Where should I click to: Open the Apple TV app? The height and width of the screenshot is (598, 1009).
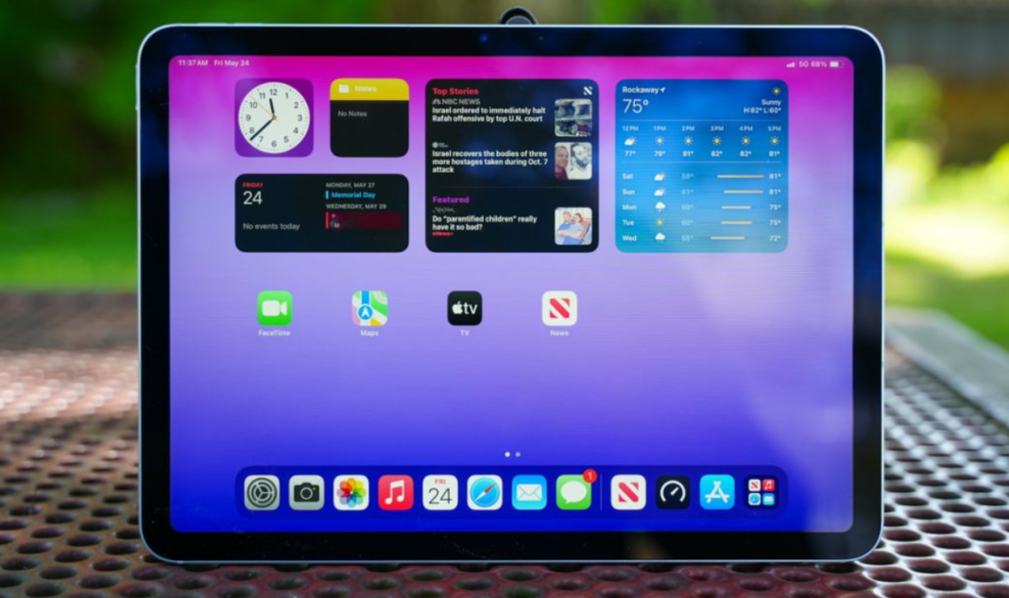pyautogui.click(x=464, y=309)
